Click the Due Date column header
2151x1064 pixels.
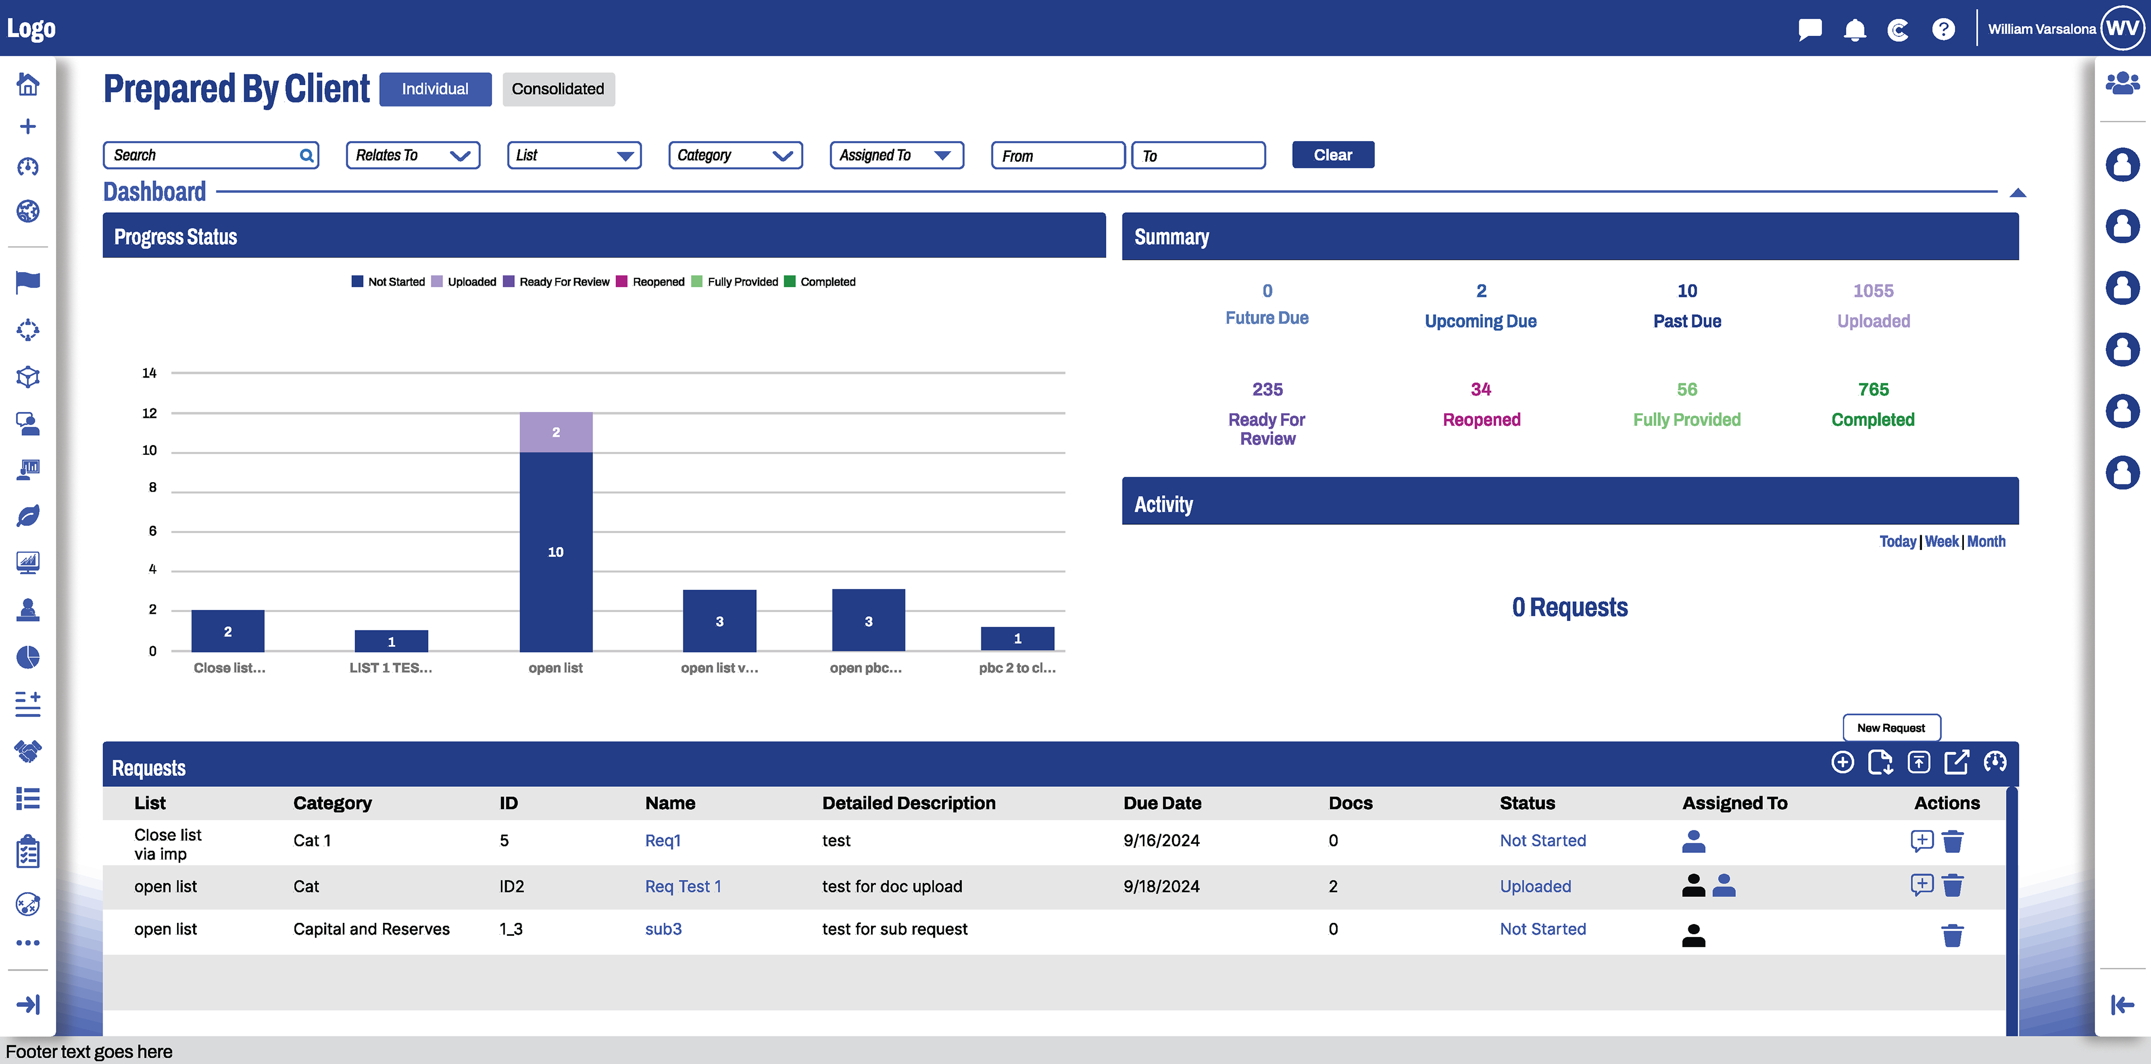click(x=1162, y=803)
